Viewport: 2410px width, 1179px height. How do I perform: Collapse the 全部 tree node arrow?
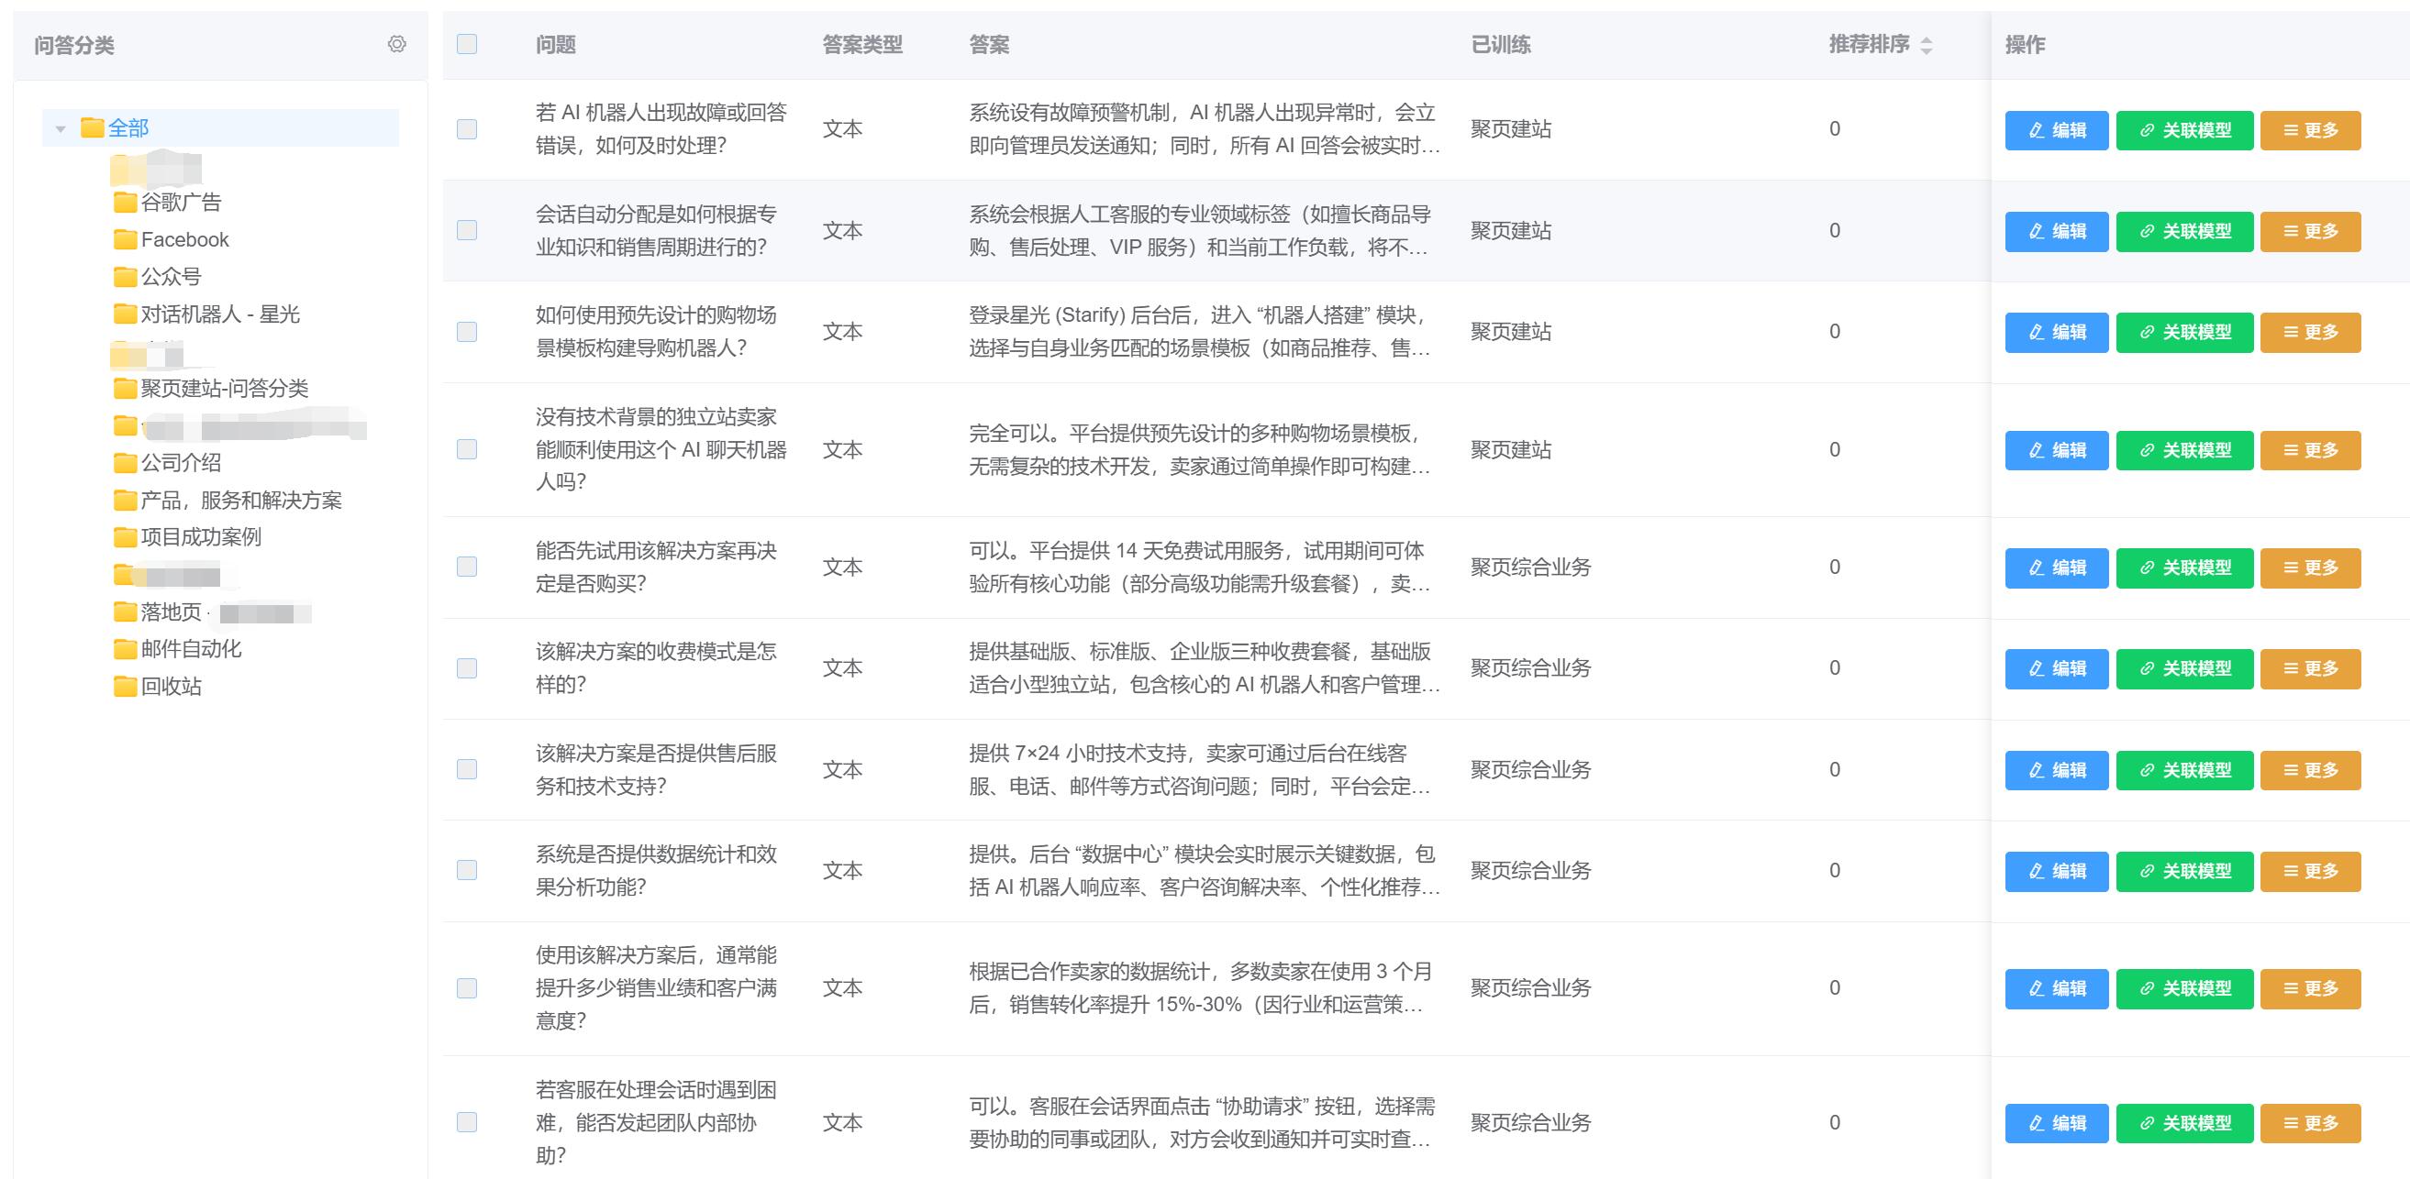[61, 128]
